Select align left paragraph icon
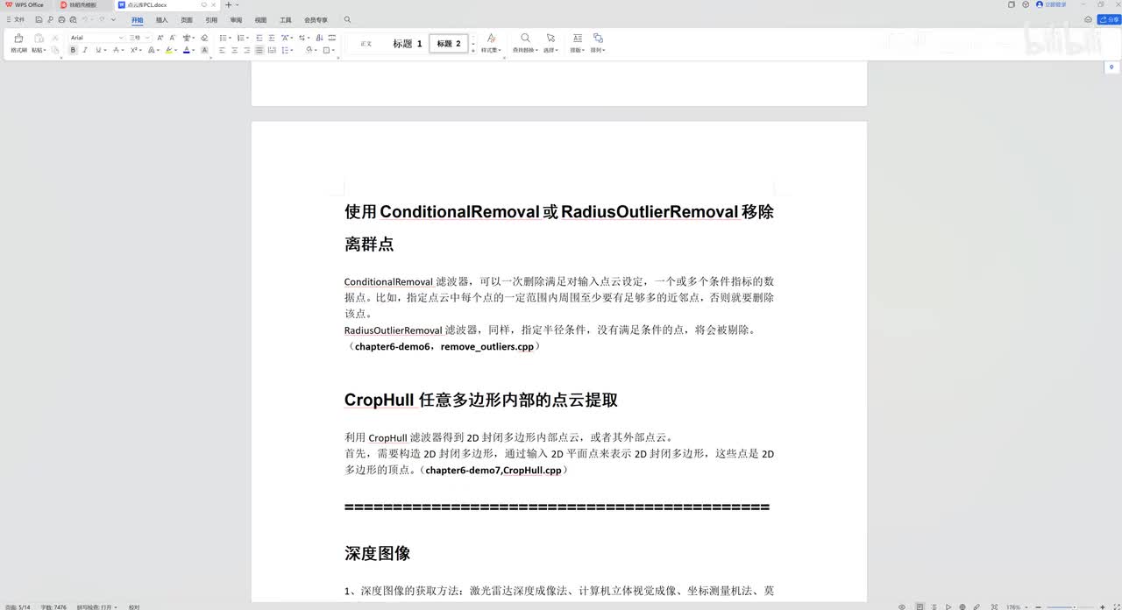This screenshot has width=1122, height=610. [222, 50]
